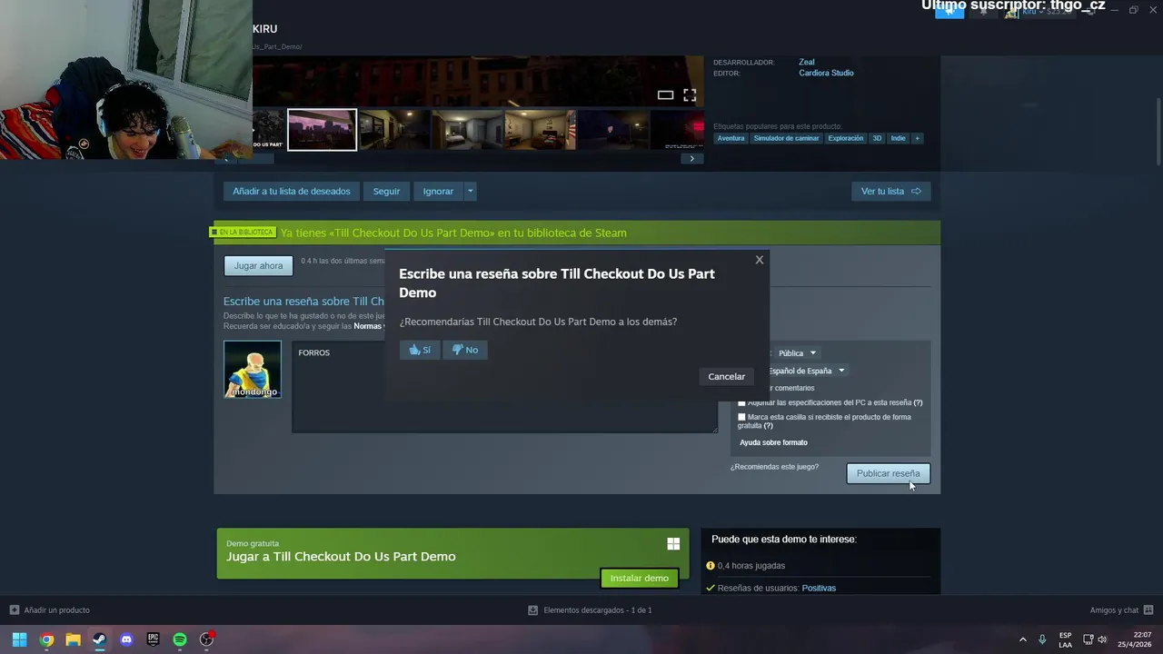Select the Aventura tag
This screenshot has height=654, width=1163.
[731, 138]
